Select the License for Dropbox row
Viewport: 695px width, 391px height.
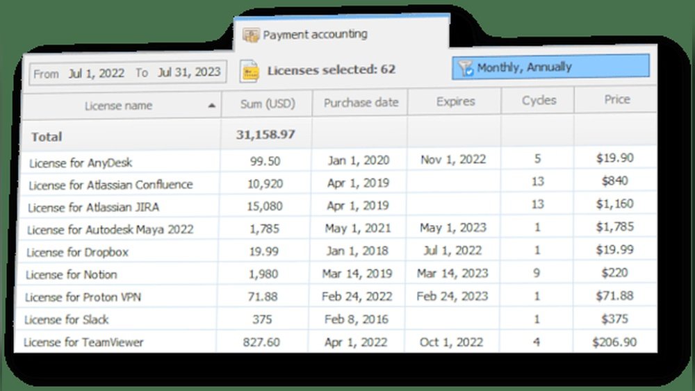coord(78,252)
